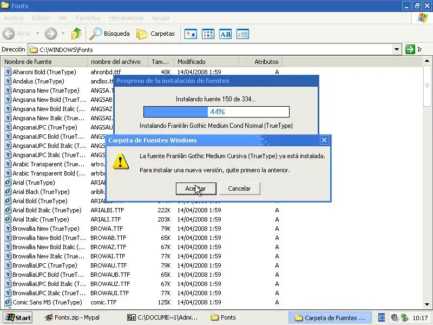Select the Arial Bold Italic font icon
Screen dimensions: 433x325
point(8,210)
